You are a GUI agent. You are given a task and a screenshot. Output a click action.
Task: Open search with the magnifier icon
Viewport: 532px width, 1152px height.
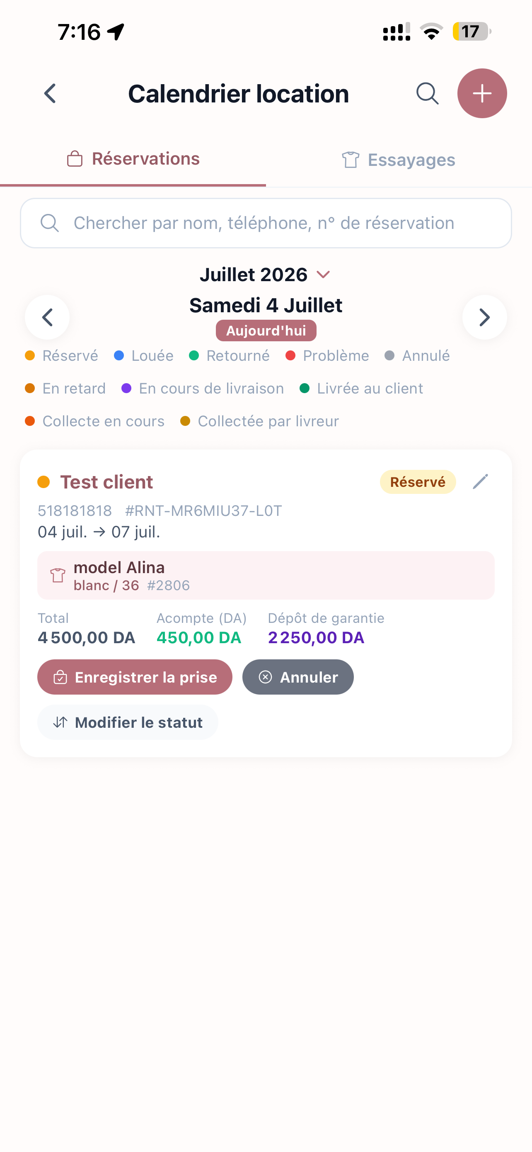pos(427,93)
